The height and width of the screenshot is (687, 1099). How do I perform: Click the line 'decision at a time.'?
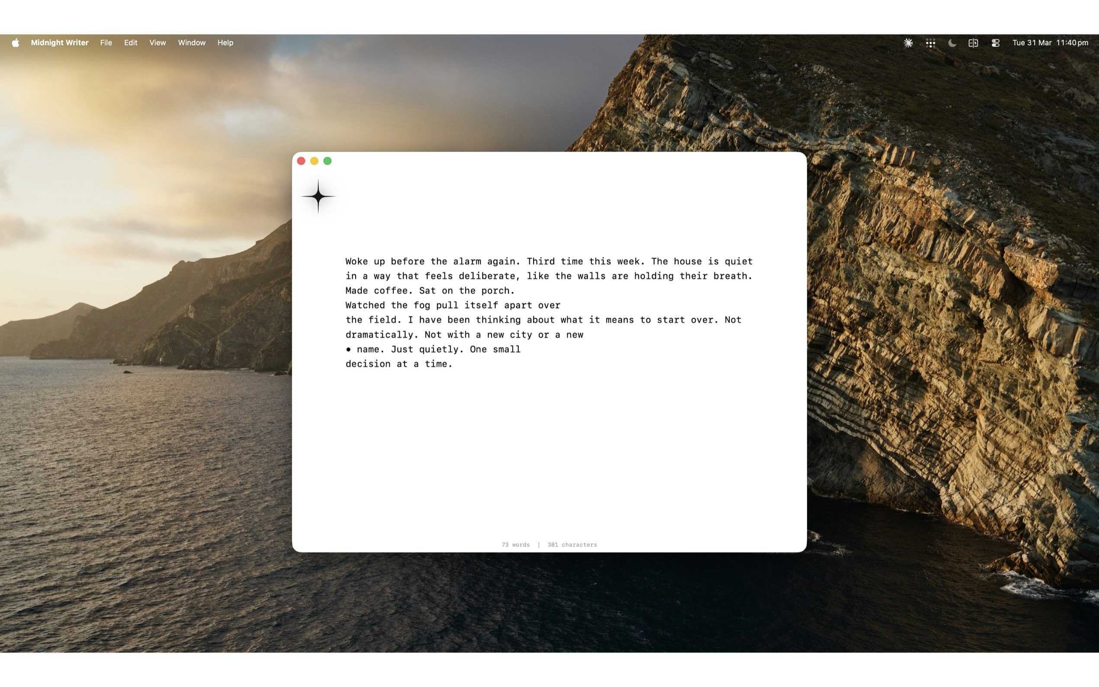click(399, 364)
